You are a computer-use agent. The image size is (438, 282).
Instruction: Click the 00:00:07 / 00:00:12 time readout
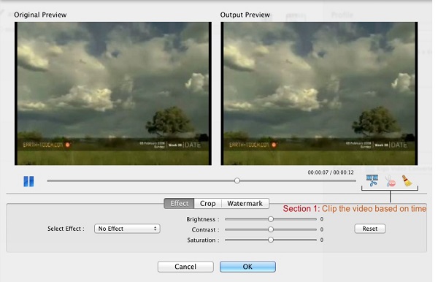coord(331,172)
